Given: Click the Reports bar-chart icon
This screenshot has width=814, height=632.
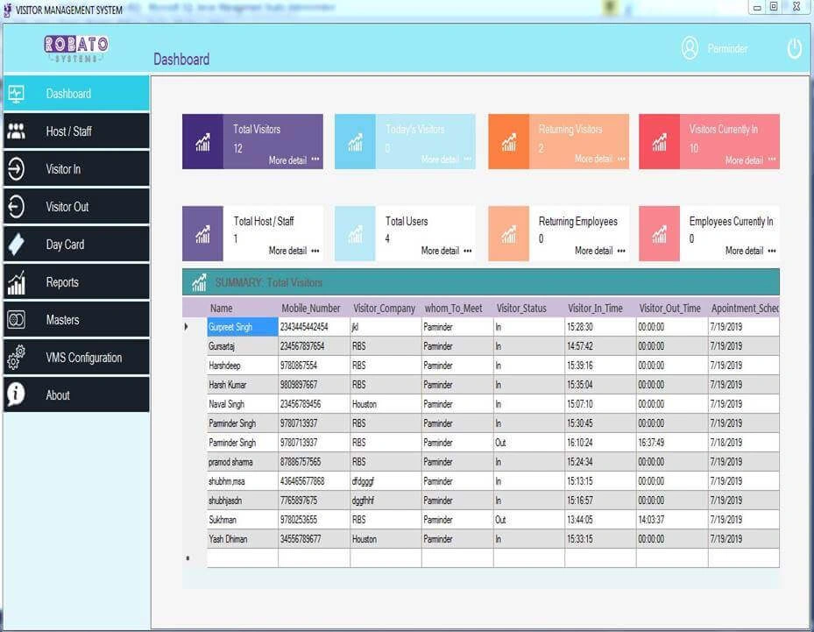Looking at the screenshot, I should pos(16,282).
